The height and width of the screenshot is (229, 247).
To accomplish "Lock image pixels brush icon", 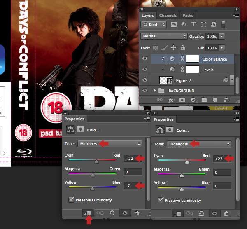I will tap(164, 48).
